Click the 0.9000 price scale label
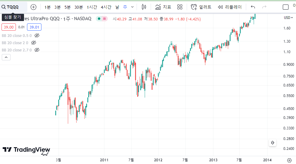 [288, 64]
